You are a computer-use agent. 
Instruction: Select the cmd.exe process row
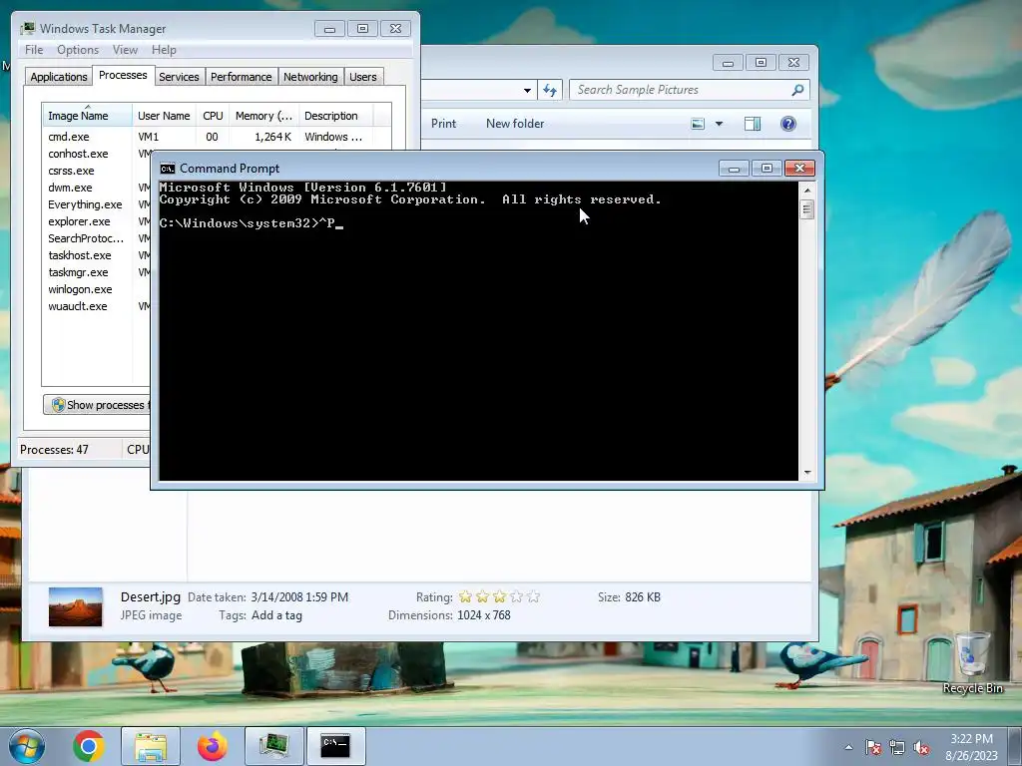point(217,137)
